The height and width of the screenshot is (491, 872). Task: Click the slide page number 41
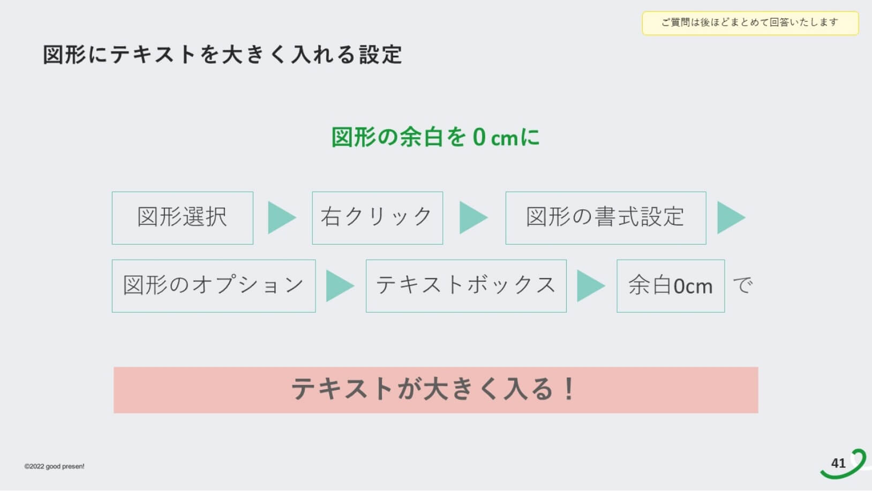click(838, 463)
